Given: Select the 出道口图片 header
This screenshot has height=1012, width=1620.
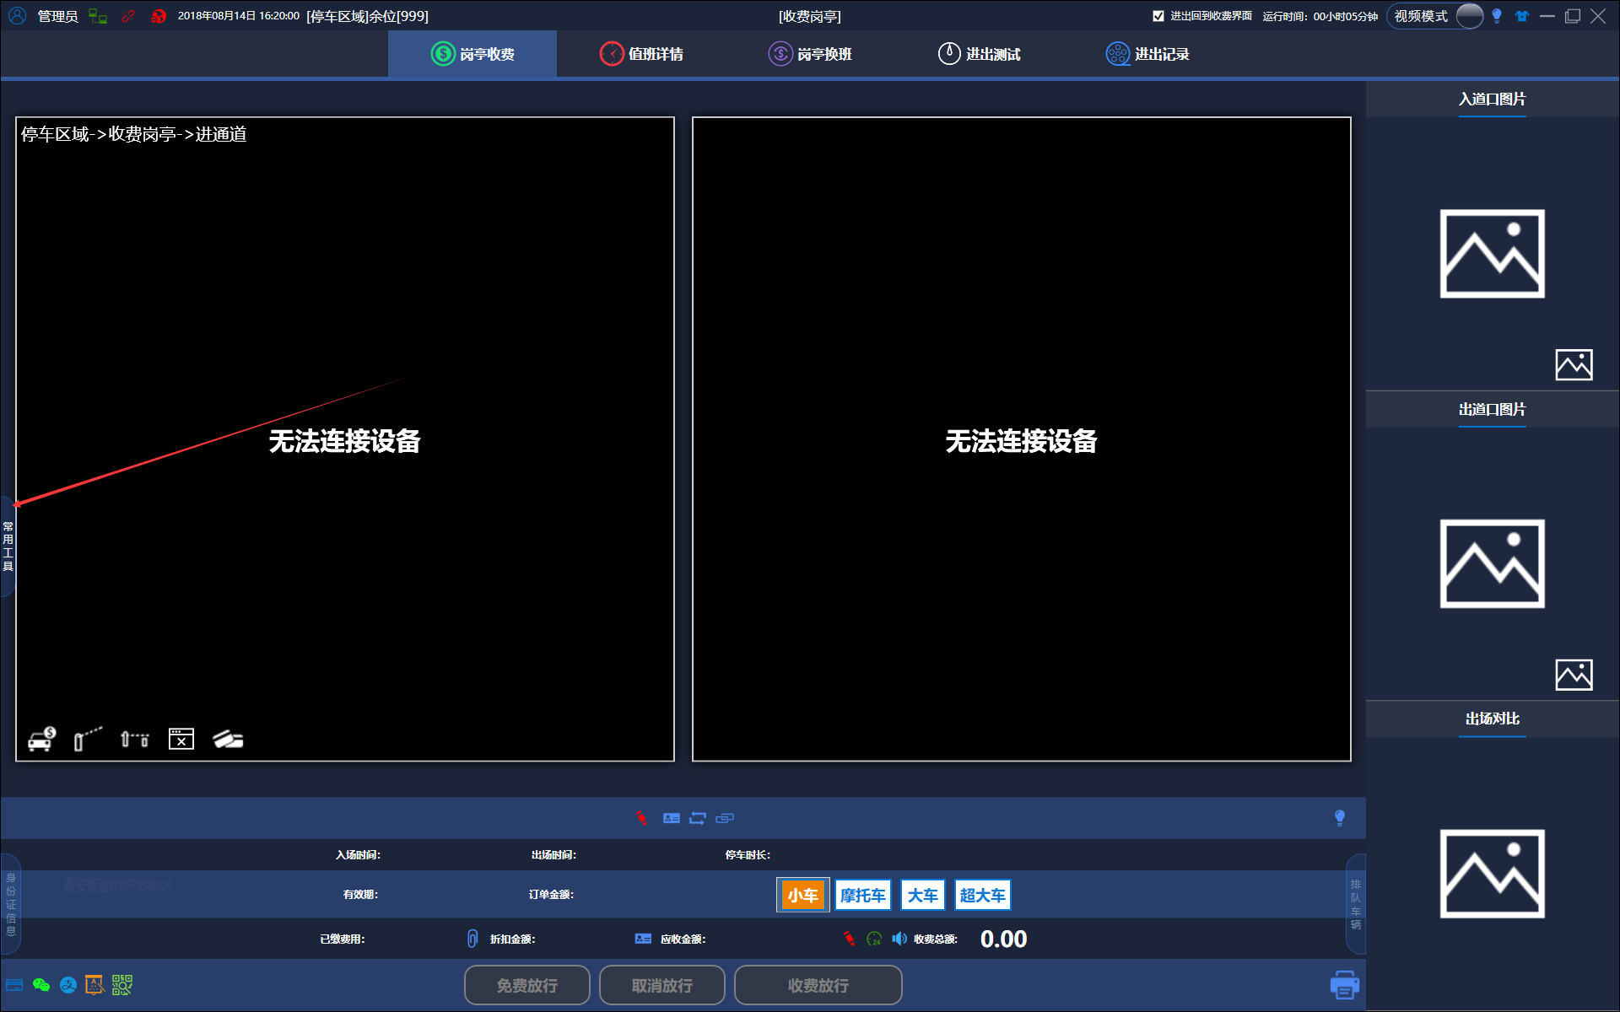Looking at the screenshot, I should 1493,410.
